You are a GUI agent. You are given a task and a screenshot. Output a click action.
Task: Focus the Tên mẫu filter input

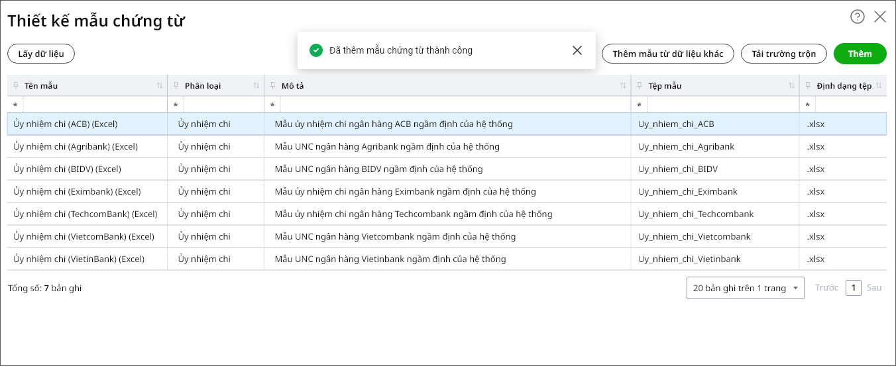(x=95, y=105)
